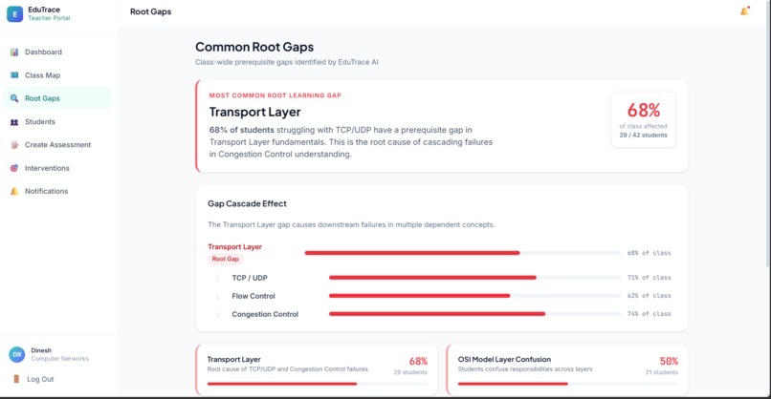Select Students in the sidebar
771x399 pixels.
[x=57, y=122]
